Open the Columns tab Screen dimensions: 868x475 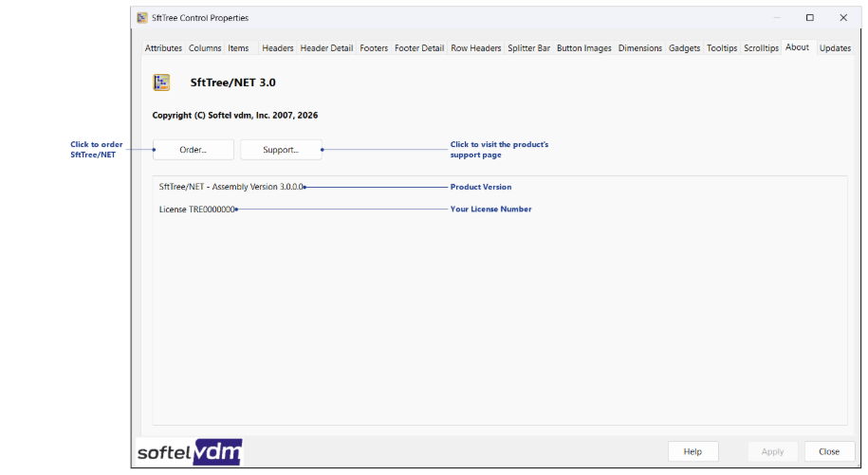205,48
